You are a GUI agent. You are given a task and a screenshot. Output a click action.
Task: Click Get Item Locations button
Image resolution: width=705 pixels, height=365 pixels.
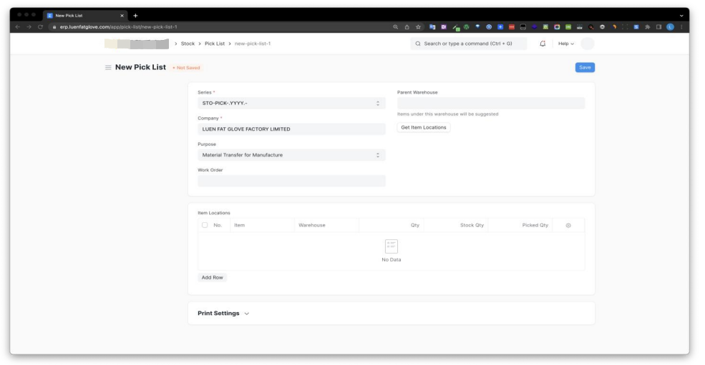424,128
